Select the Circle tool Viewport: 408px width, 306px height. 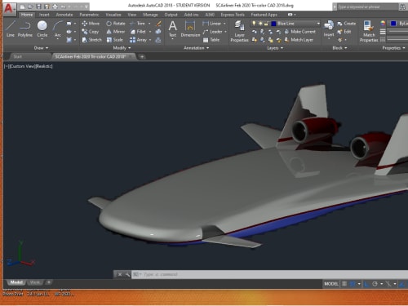[x=42, y=29]
